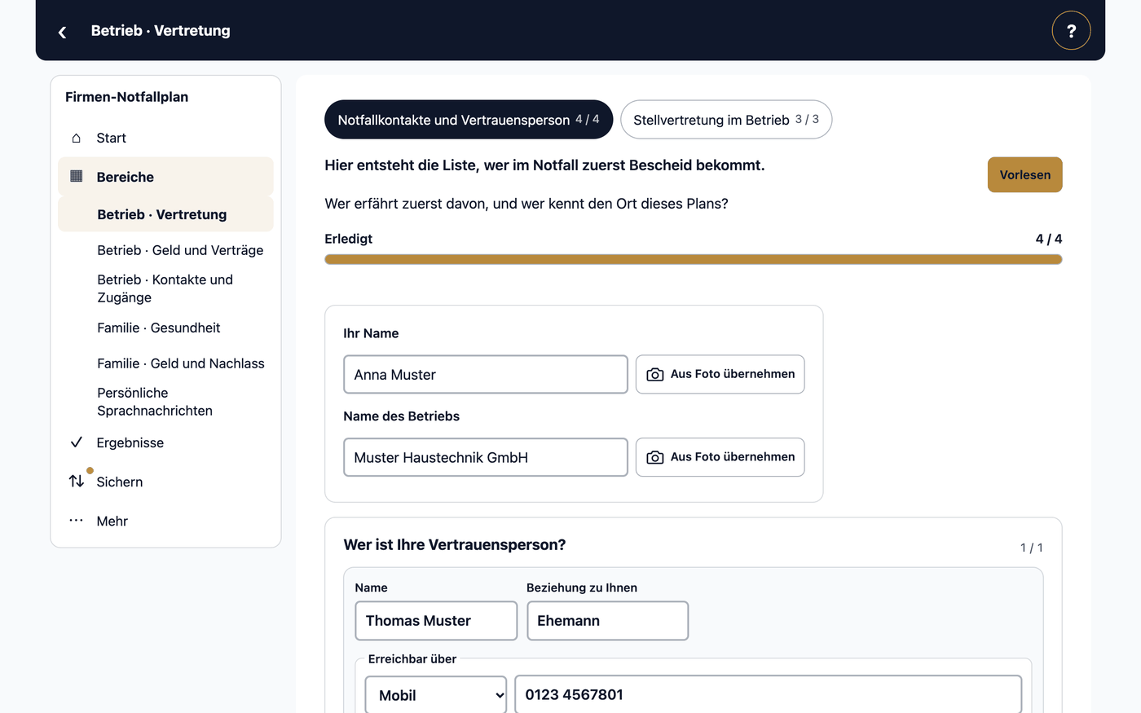The width and height of the screenshot is (1141, 713).
Task: Click the 4 / 4 progress count
Action: point(1048,239)
